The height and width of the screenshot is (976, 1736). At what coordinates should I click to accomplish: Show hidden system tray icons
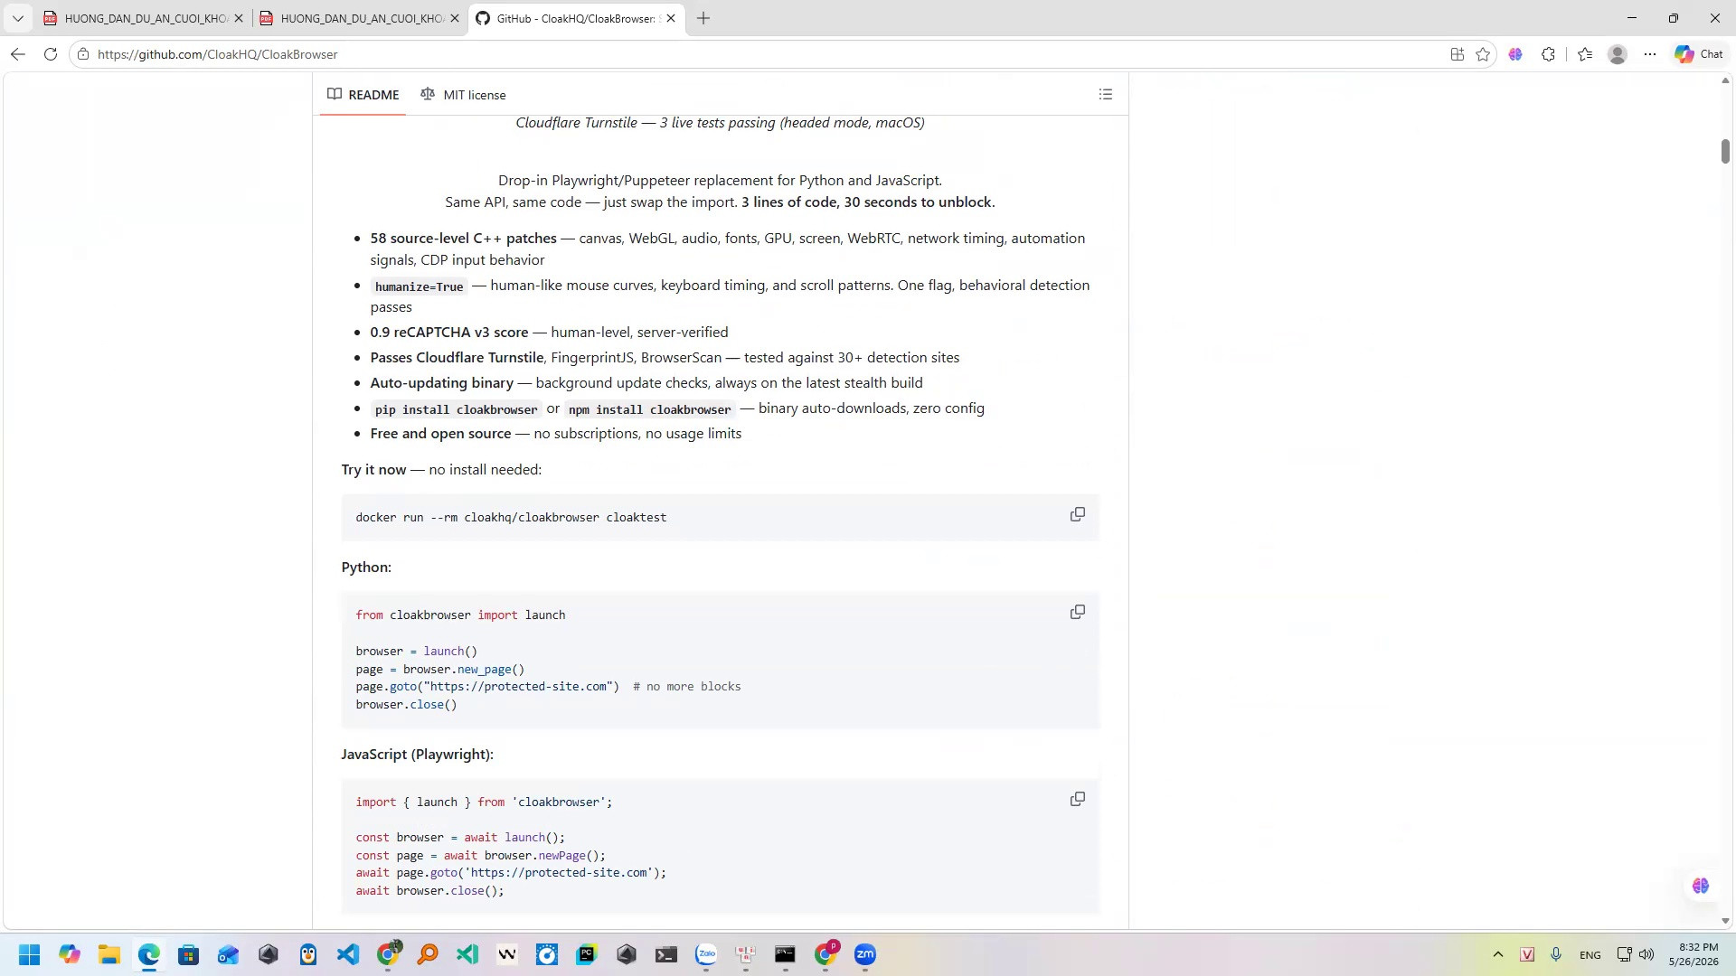pyautogui.click(x=1497, y=954)
